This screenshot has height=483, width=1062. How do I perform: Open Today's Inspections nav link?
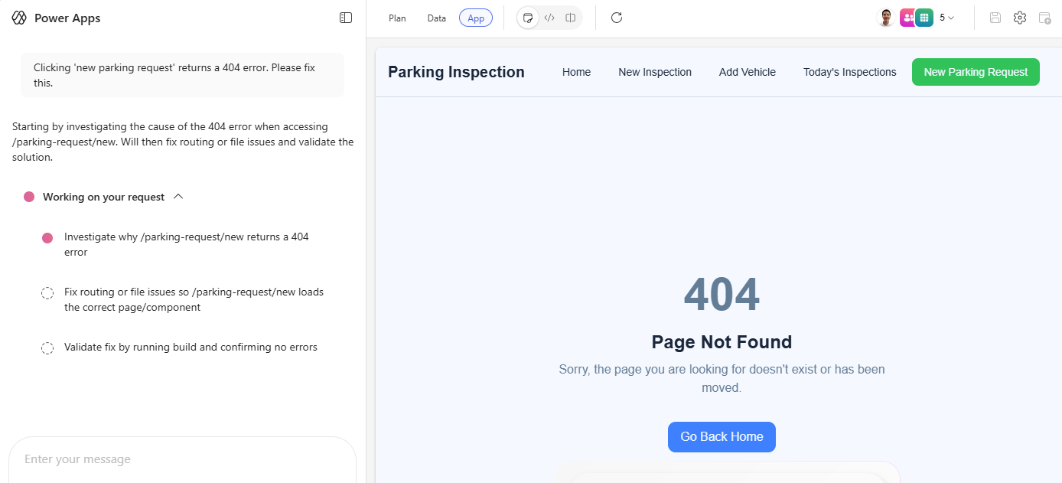[849, 72]
